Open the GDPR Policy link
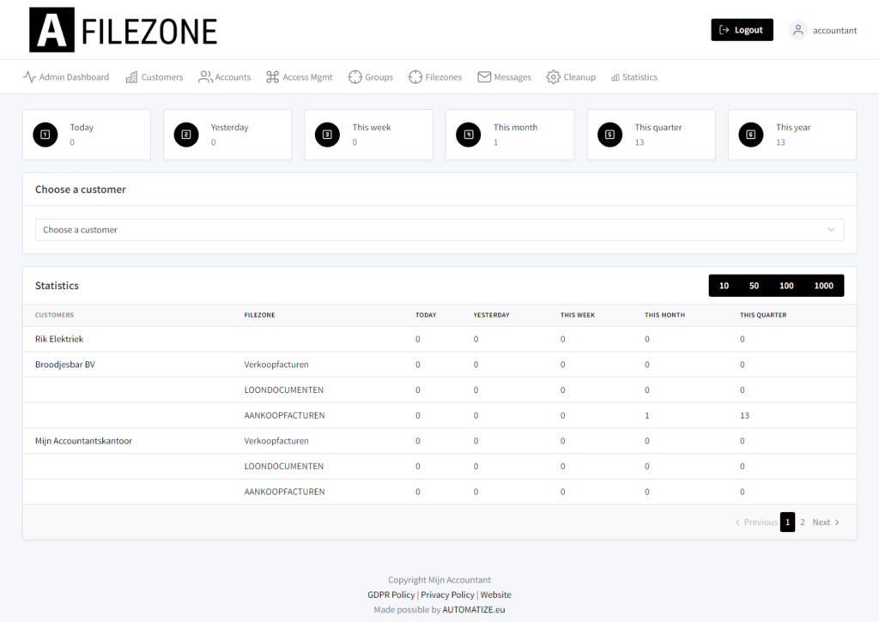 point(391,595)
